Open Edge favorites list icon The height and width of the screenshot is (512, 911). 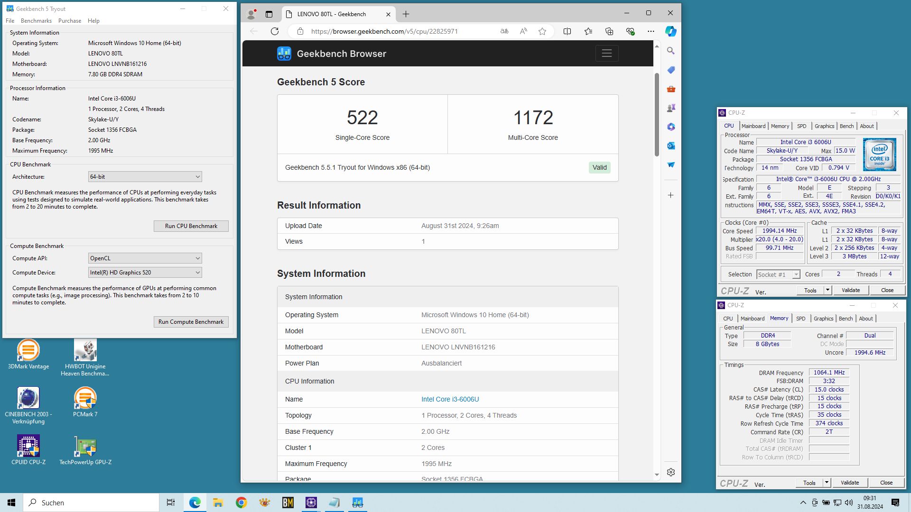[x=588, y=31]
